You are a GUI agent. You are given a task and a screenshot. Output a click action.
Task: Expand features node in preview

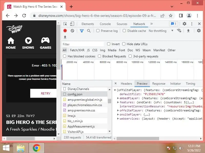click(118, 102)
